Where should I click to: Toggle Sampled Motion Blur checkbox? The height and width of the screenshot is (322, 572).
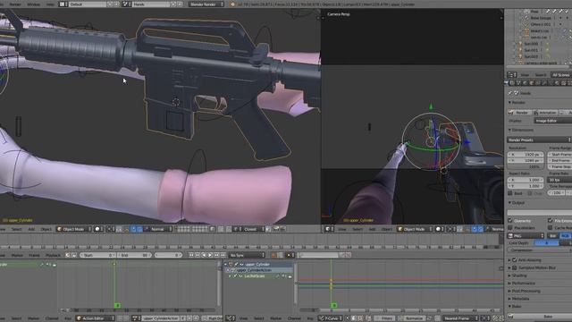[x=515, y=267]
